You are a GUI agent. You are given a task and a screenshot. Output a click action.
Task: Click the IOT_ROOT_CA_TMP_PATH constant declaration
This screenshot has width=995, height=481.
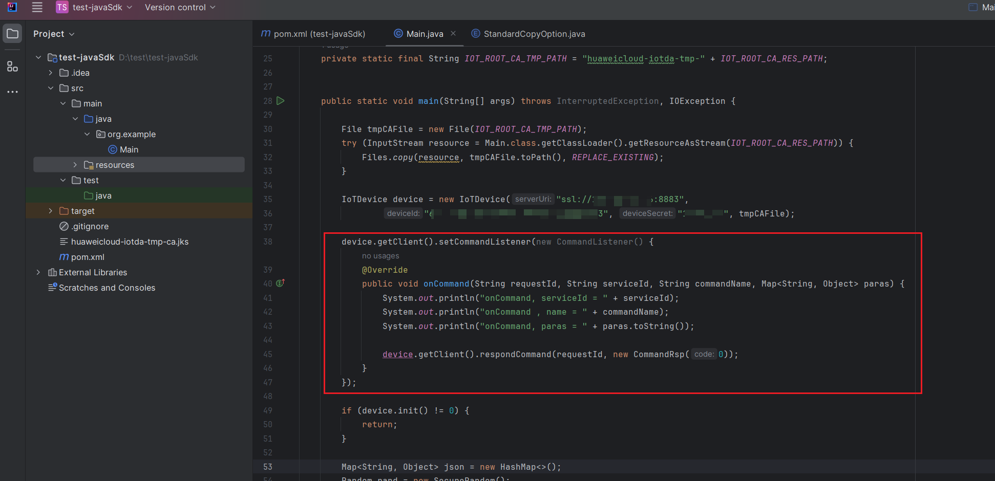pyautogui.click(x=516, y=58)
